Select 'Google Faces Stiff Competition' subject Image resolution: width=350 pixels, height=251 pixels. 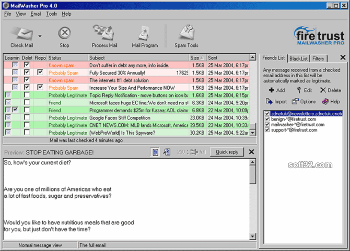pos(120,118)
